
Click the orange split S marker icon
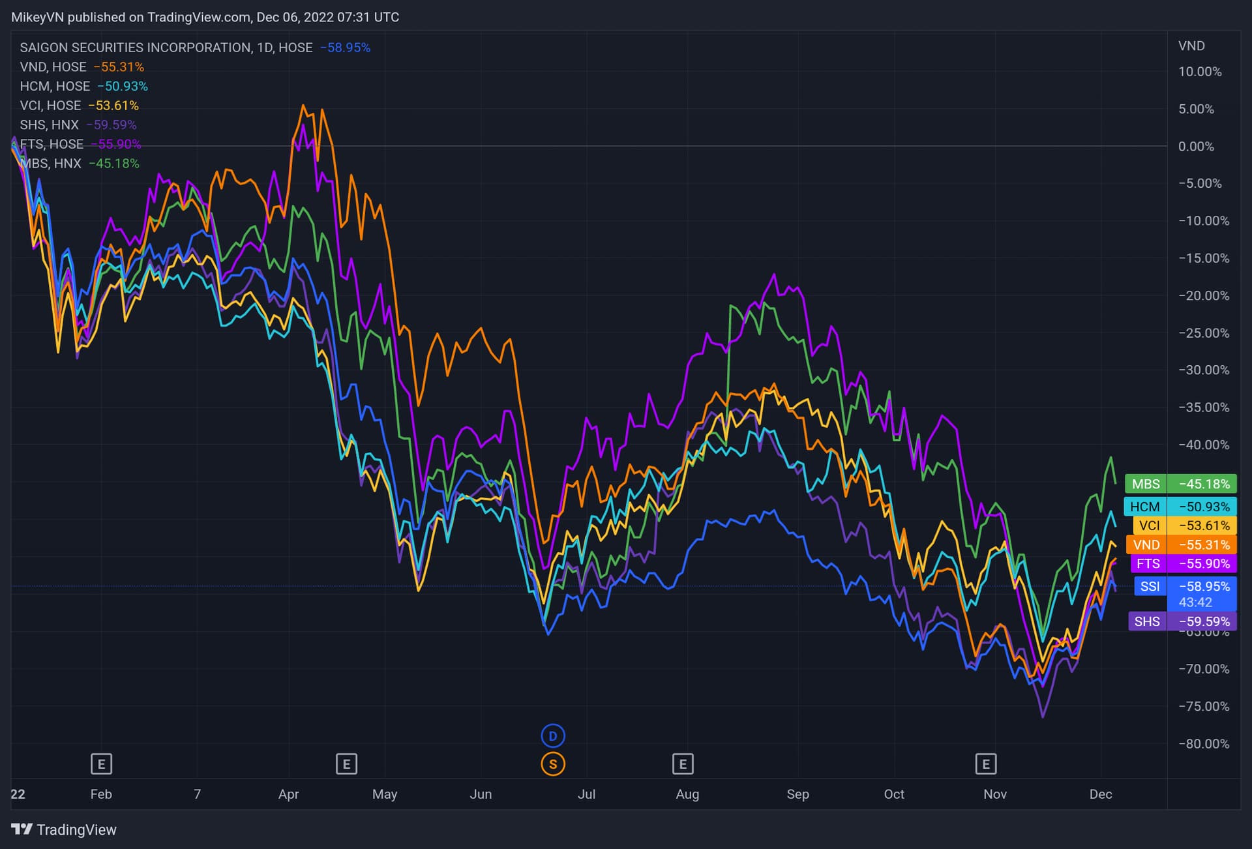[x=553, y=764]
